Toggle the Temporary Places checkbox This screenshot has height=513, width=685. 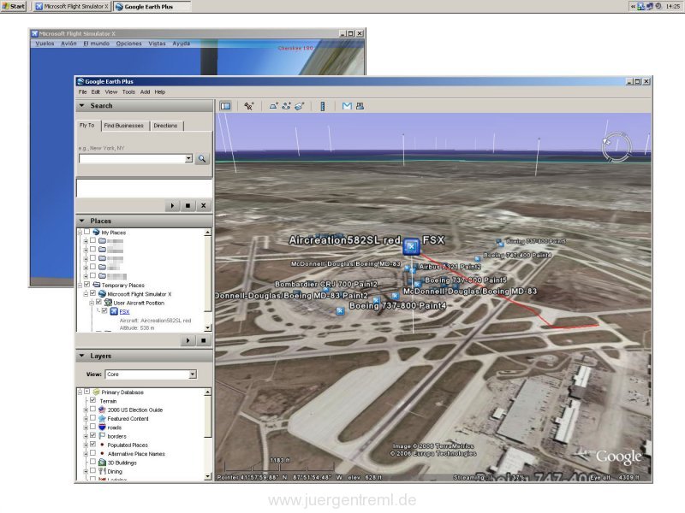click(x=87, y=285)
